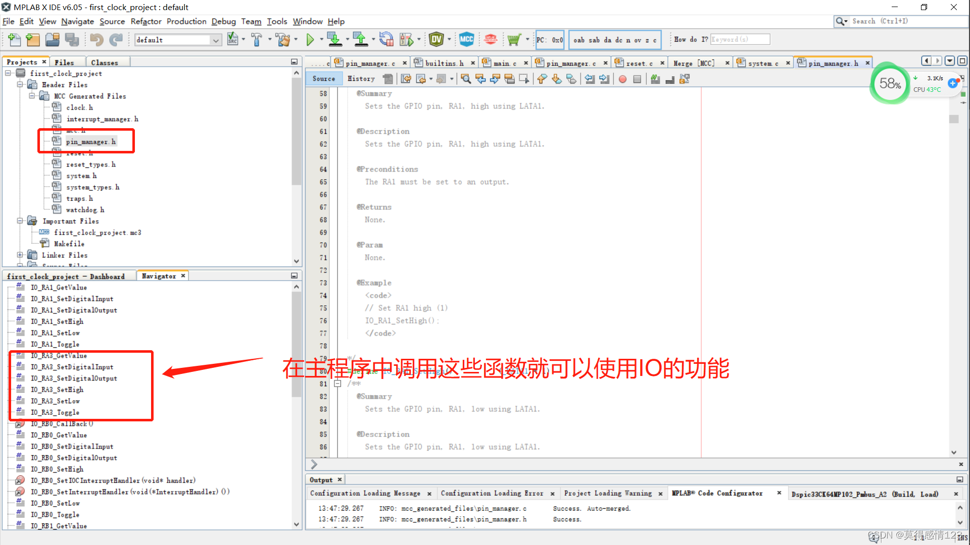This screenshot has height=545, width=970.
Task: Click the Redo arrow icon
Action: coord(116,39)
